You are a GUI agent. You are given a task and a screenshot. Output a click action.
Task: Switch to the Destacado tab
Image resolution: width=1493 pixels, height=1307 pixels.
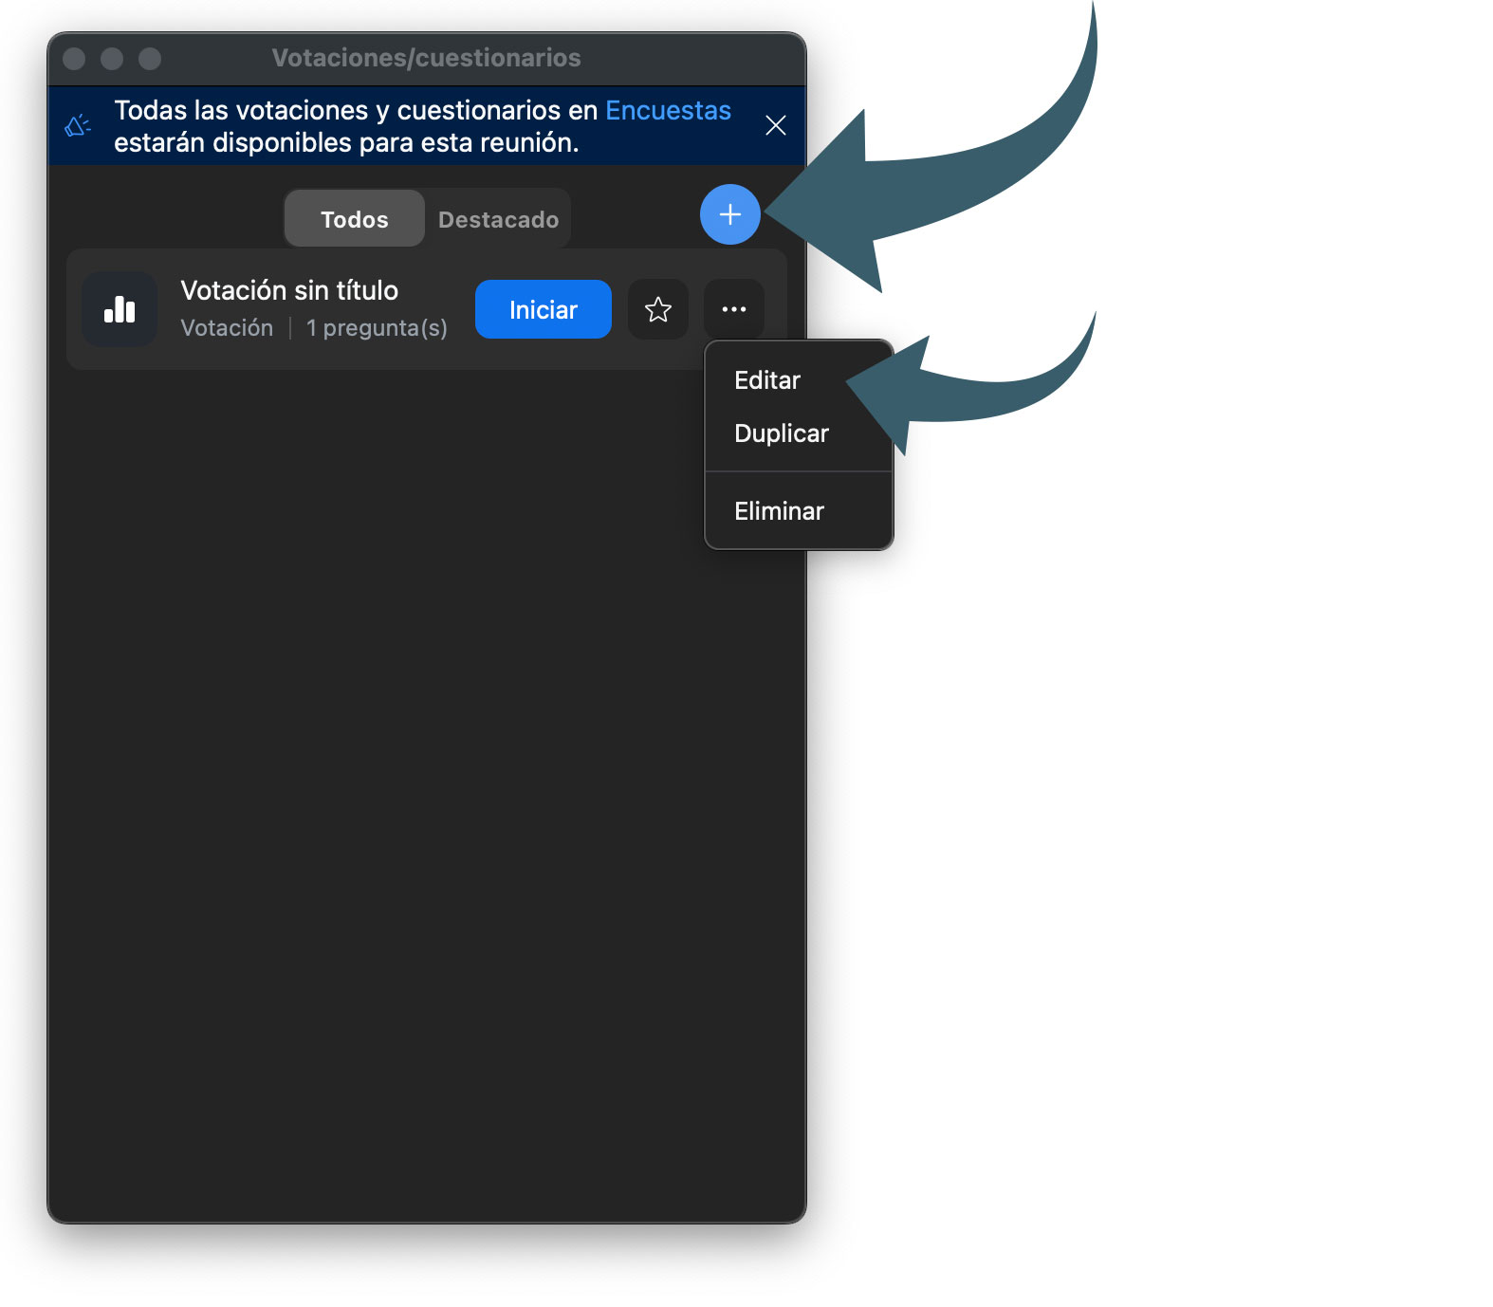498,219
